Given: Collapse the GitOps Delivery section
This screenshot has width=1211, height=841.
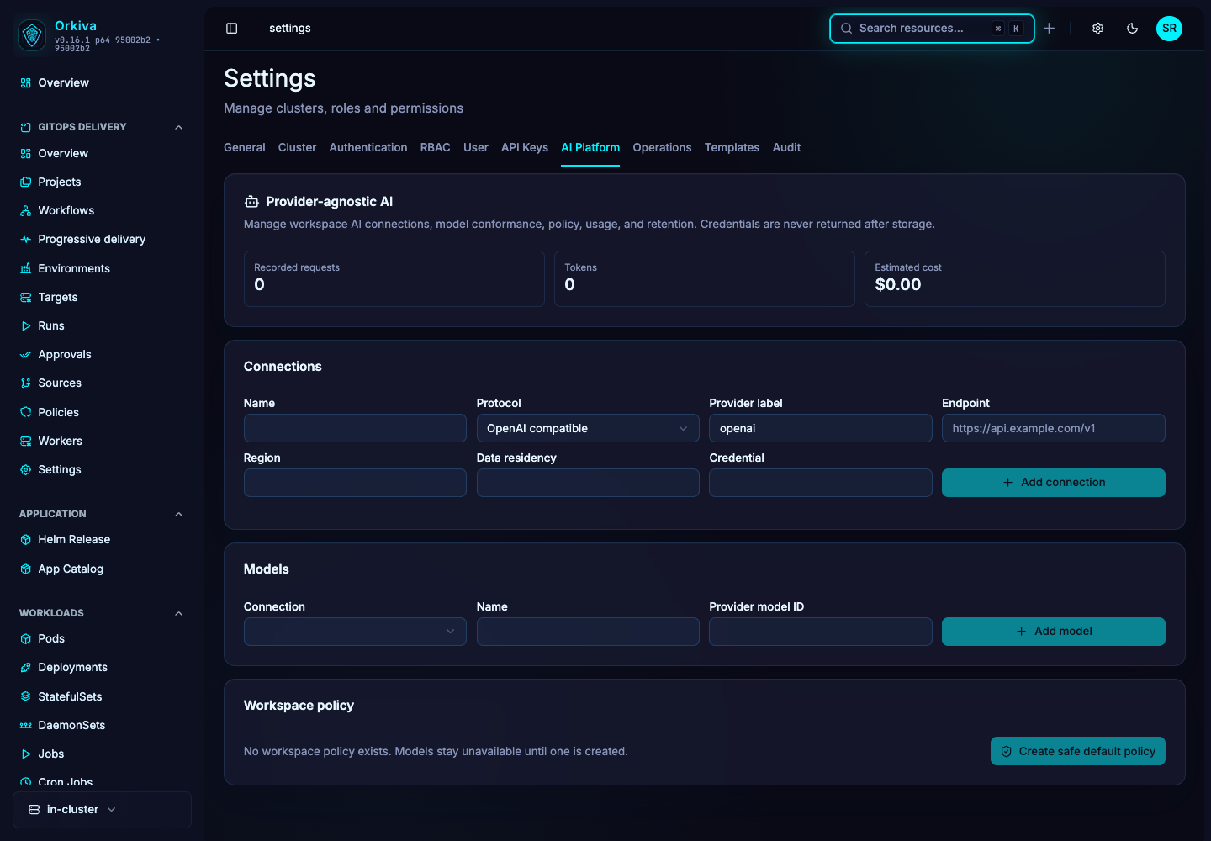Looking at the screenshot, I should pos(178,127).
